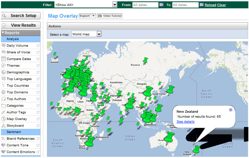
Task: Click the New Zealand map pin
Action: tap(197, 149)
